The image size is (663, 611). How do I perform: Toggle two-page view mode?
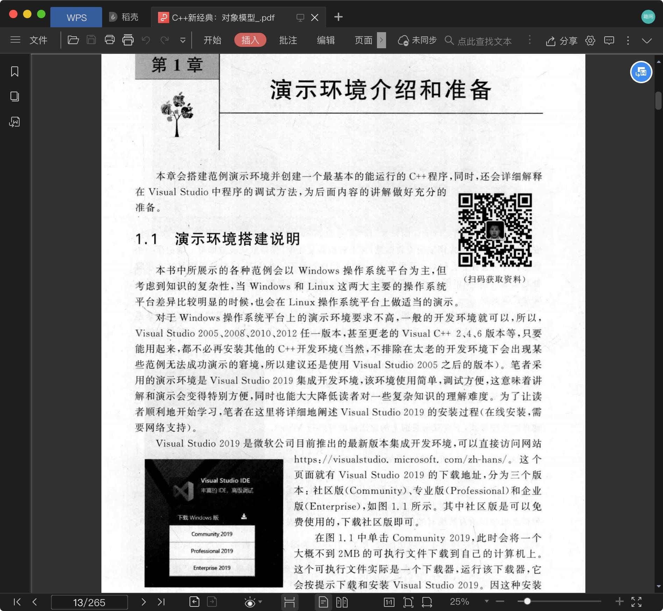pyautogui.click(x=342, y=602)
